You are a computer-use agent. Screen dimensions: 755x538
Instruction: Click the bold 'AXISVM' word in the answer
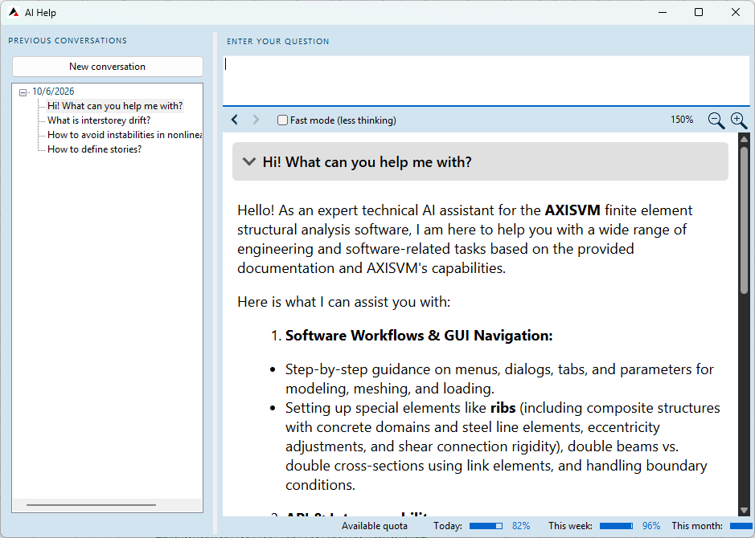tap(572, 210)
